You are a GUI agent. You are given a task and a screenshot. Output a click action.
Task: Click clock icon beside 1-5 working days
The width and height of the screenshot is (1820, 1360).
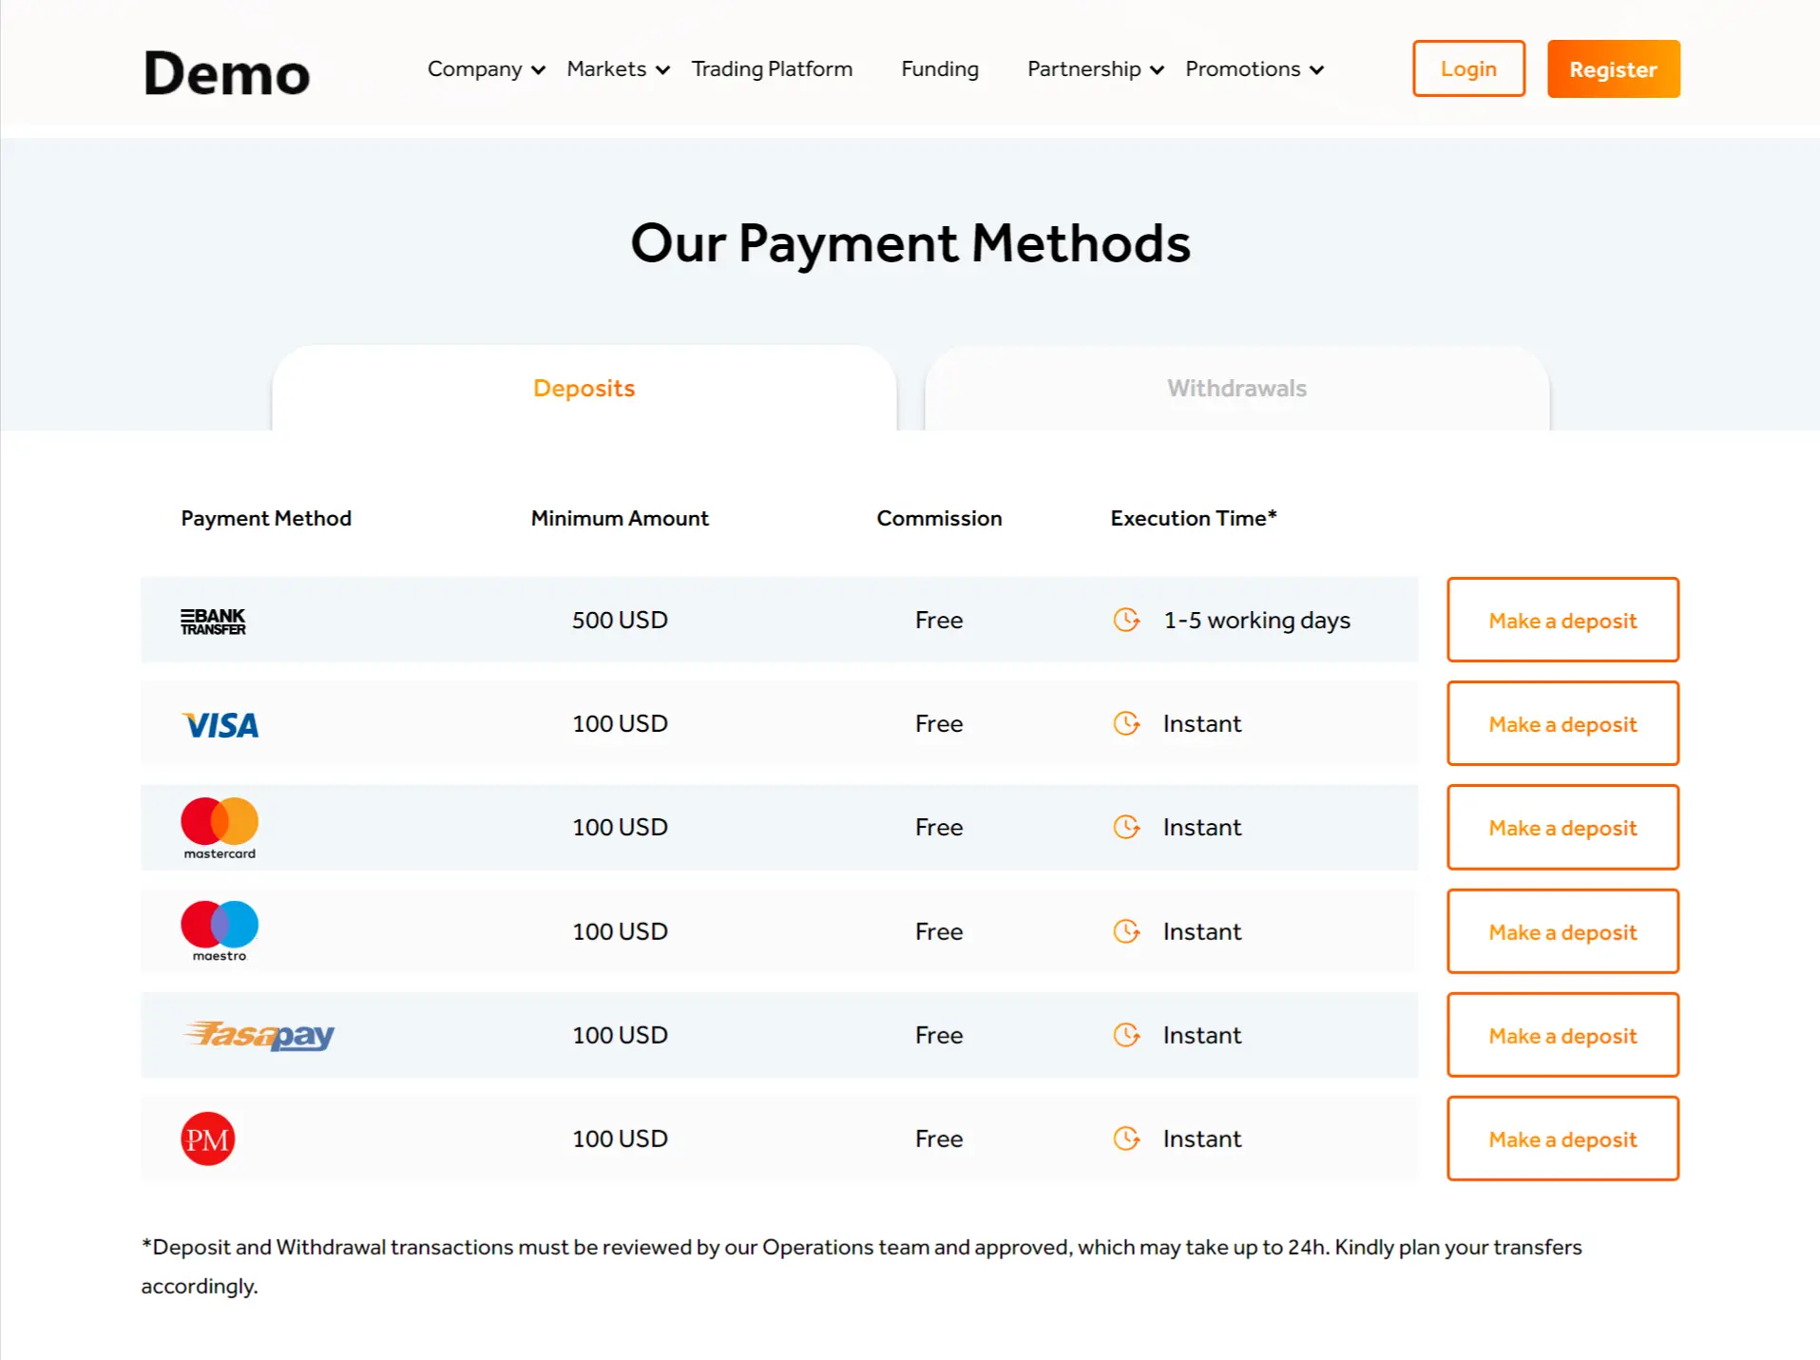click(x=1126, y=620)
